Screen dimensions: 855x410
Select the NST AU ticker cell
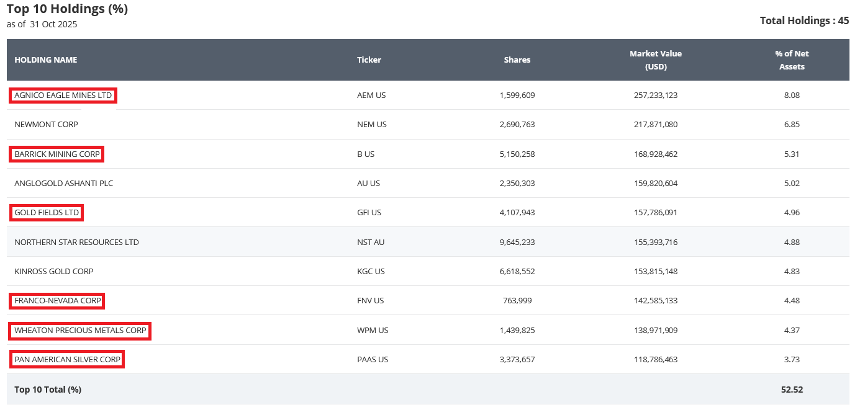371,242
